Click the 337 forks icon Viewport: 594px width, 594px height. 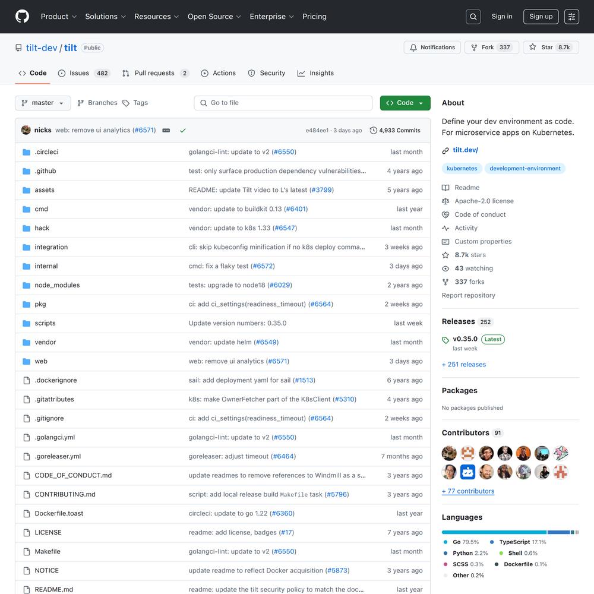tap(445, 282)
